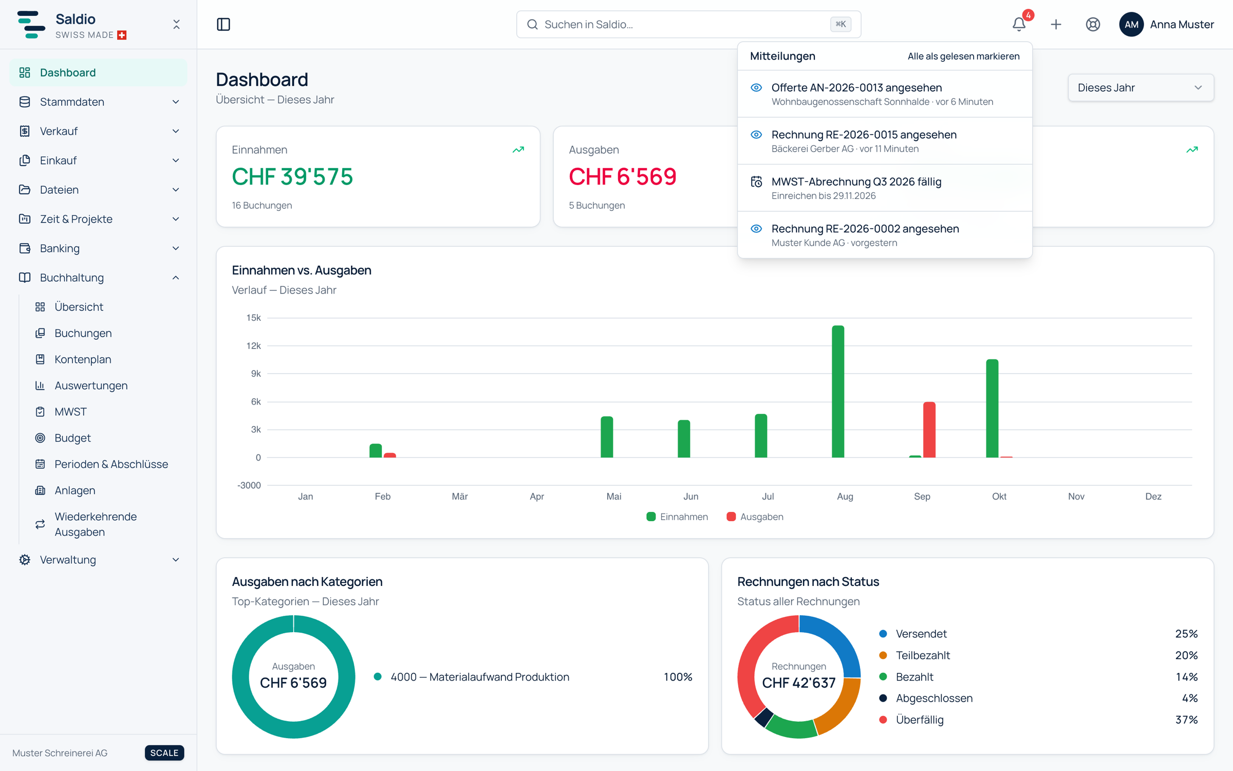Screen dimensions: 1233x771
Task: Open notification Offerte AN-2026-0013 angesehen
Action: 885,94
